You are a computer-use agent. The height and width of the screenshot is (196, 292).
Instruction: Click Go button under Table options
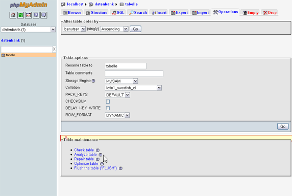(x=283, y=127)
